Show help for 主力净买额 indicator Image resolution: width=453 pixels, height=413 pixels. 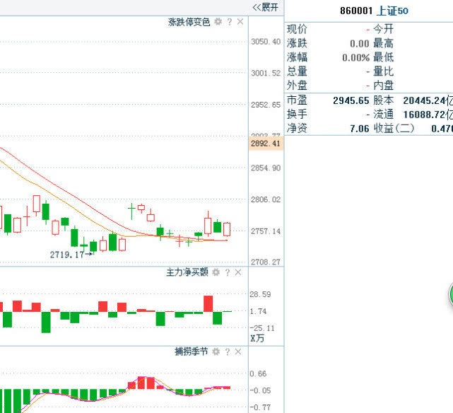(228, 272)
